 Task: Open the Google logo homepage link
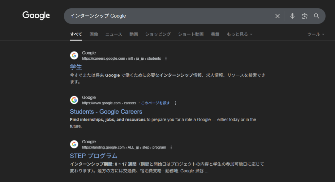tap(36, 16)
